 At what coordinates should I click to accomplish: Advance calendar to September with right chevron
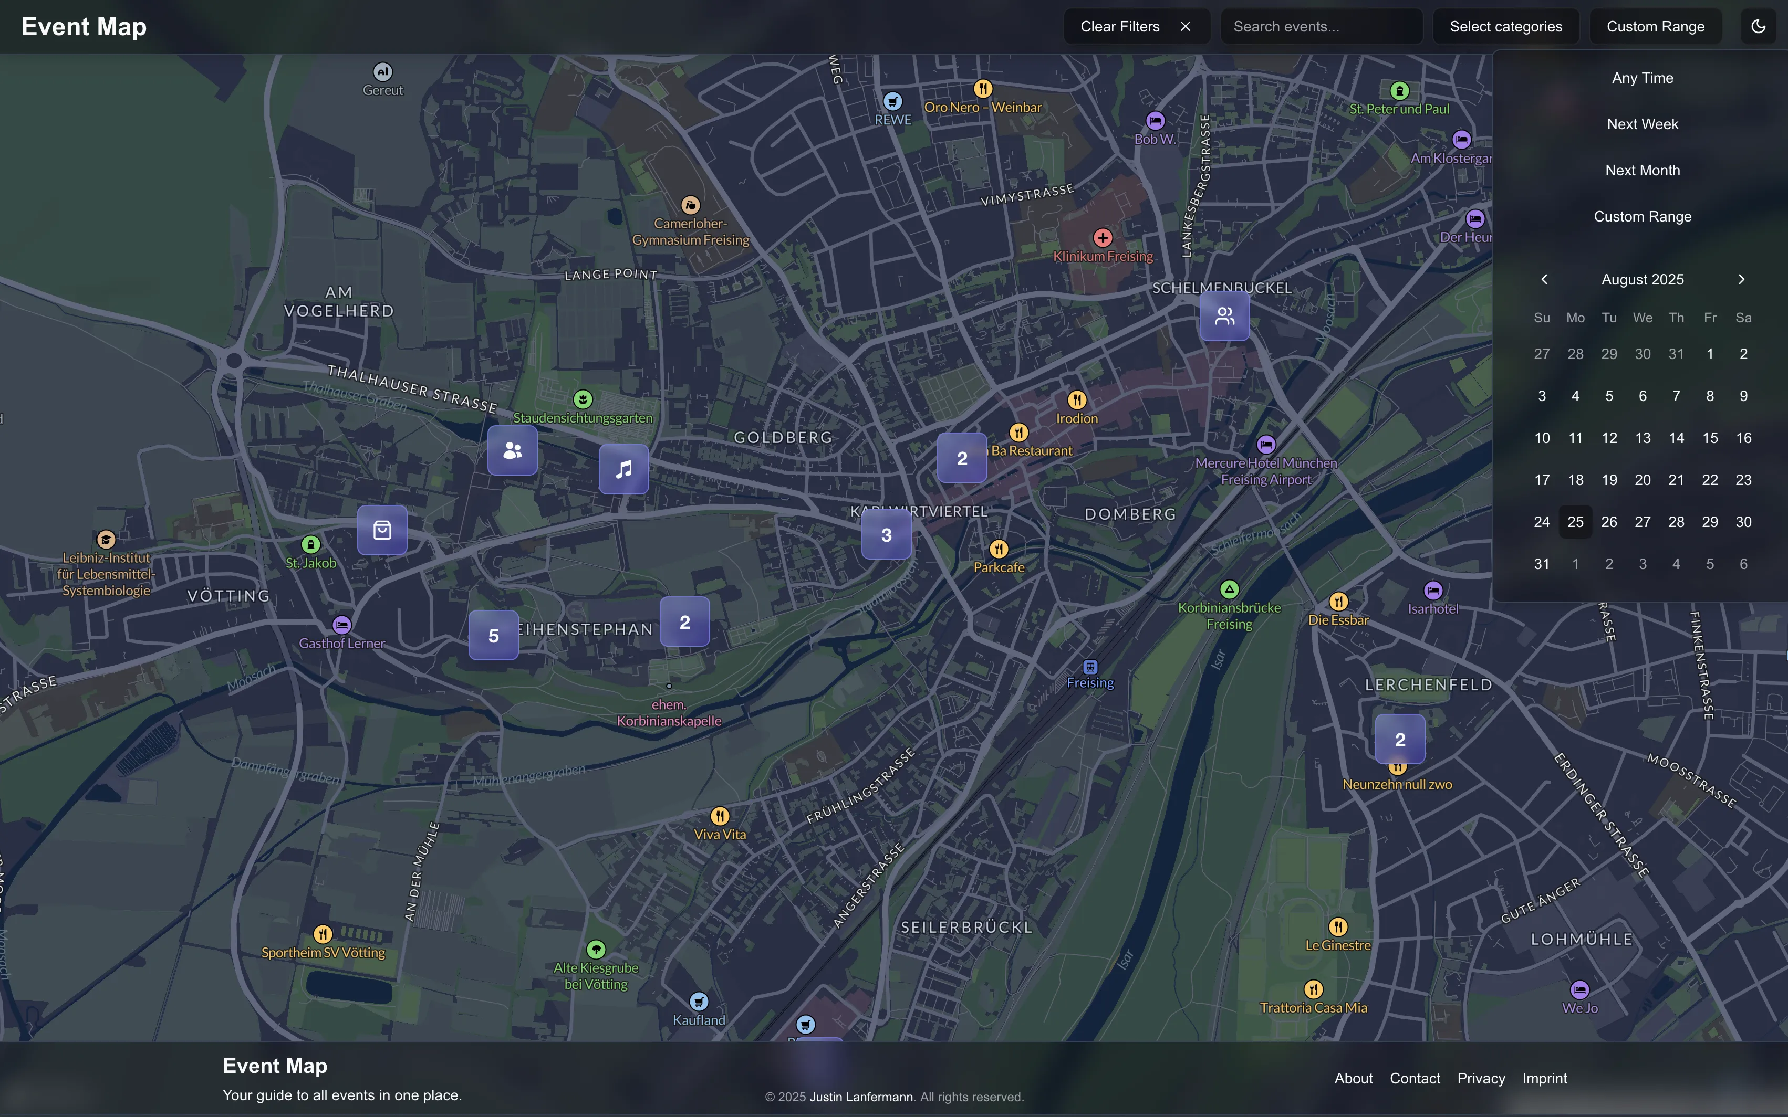click(1741, 279)
